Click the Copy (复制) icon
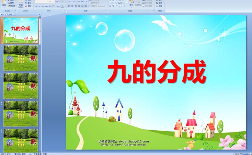The width and height of the screenshot is (252, 155). point(11,3)
